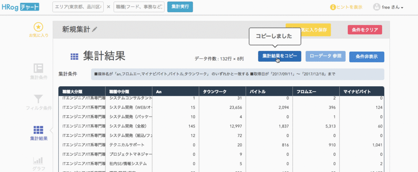Click the 新規集計 title text
Image resolution: width=418 pixels, height=172 pixels.
pos(76,29)
